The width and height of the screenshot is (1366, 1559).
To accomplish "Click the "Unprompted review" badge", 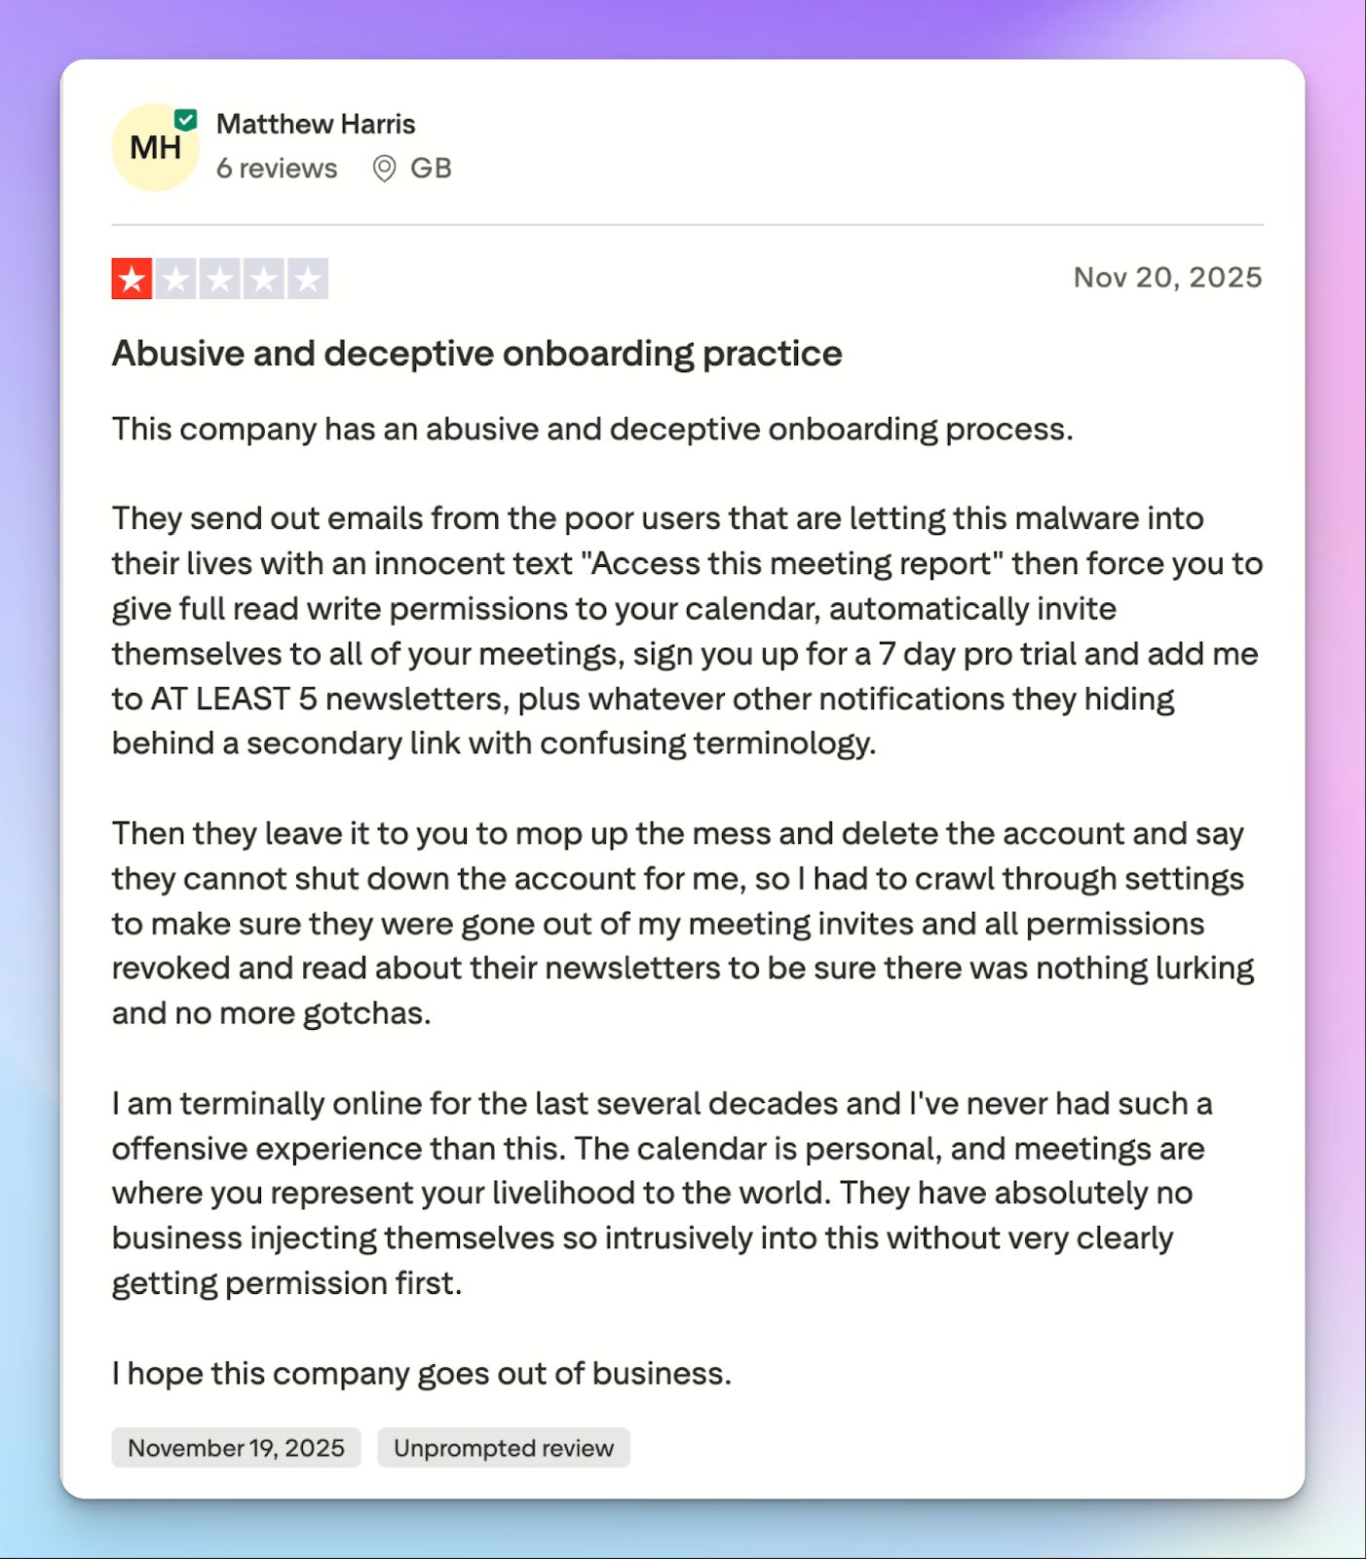I will click(503, 1448).
